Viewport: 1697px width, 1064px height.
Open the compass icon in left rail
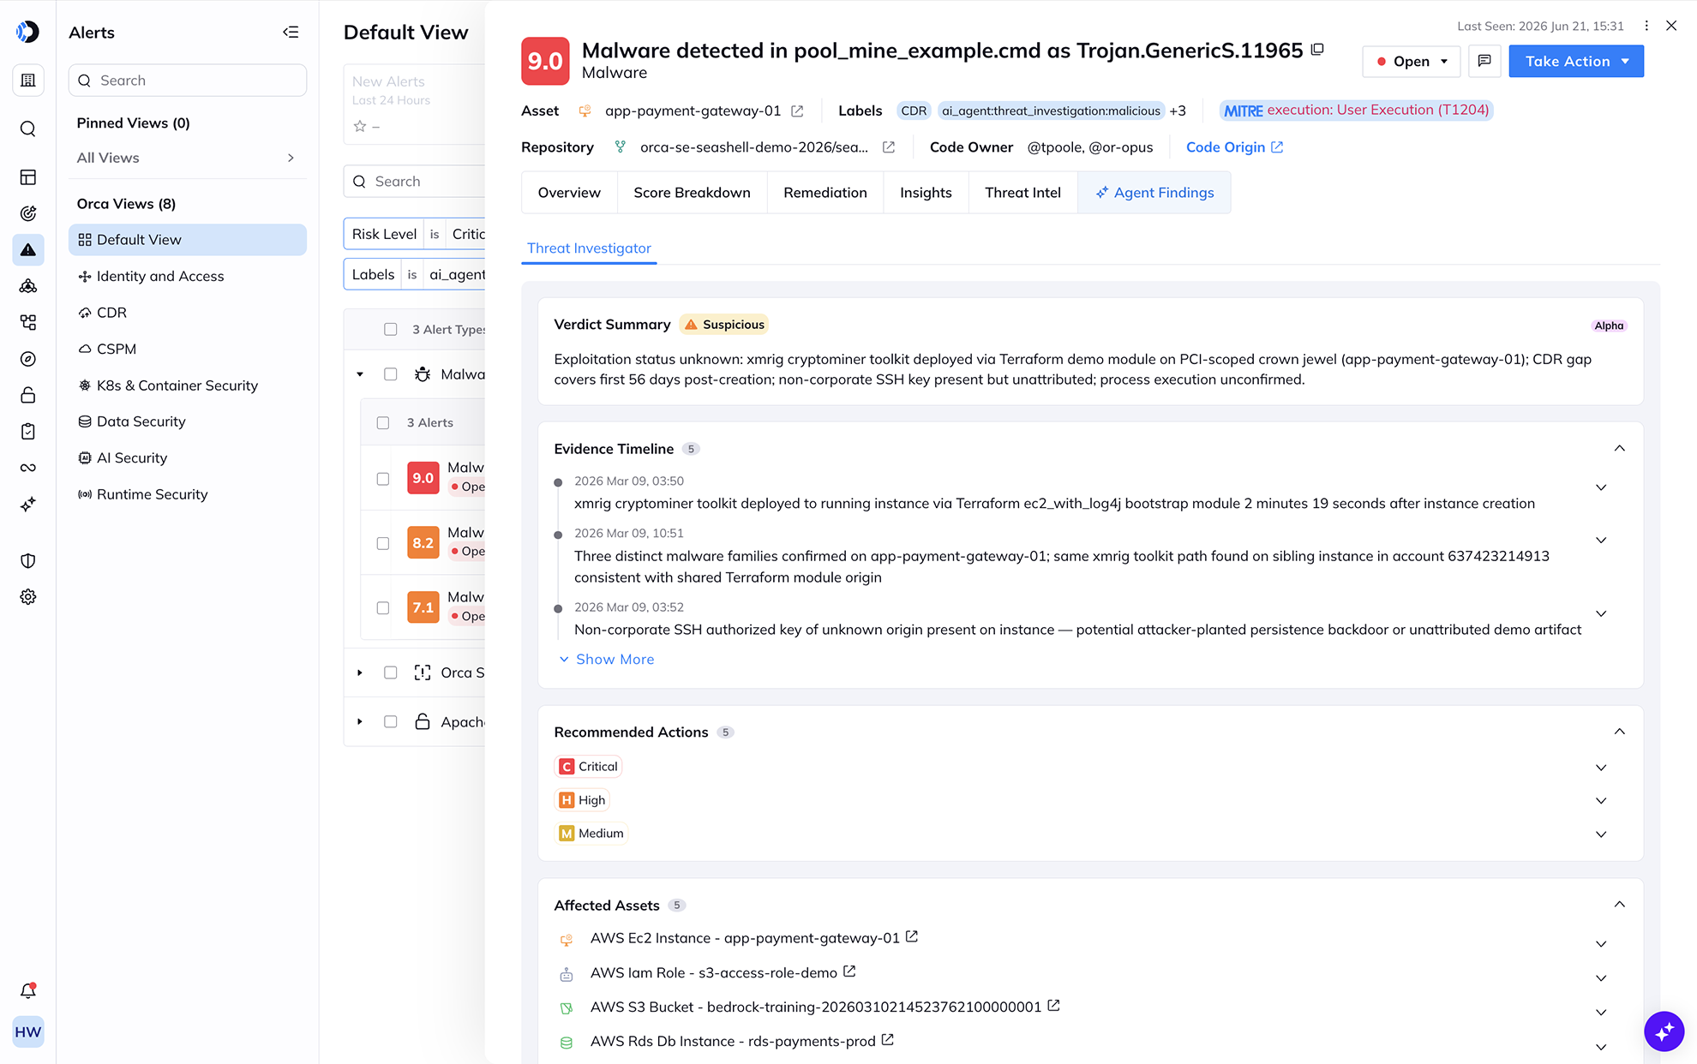27,359
